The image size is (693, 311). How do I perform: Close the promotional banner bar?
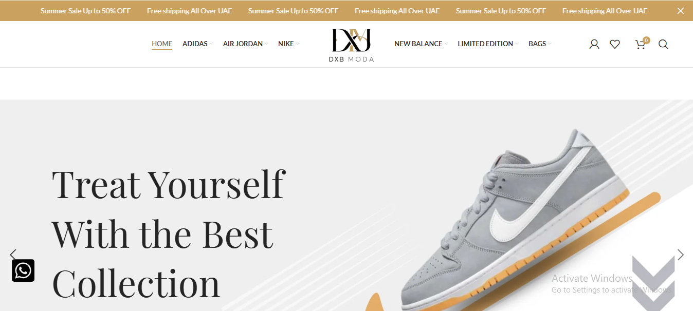(x=680, y=11)
